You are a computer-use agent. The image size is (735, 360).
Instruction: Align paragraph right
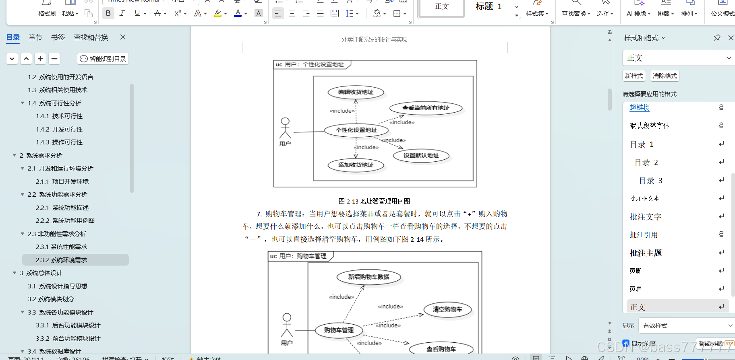point(306,13)
